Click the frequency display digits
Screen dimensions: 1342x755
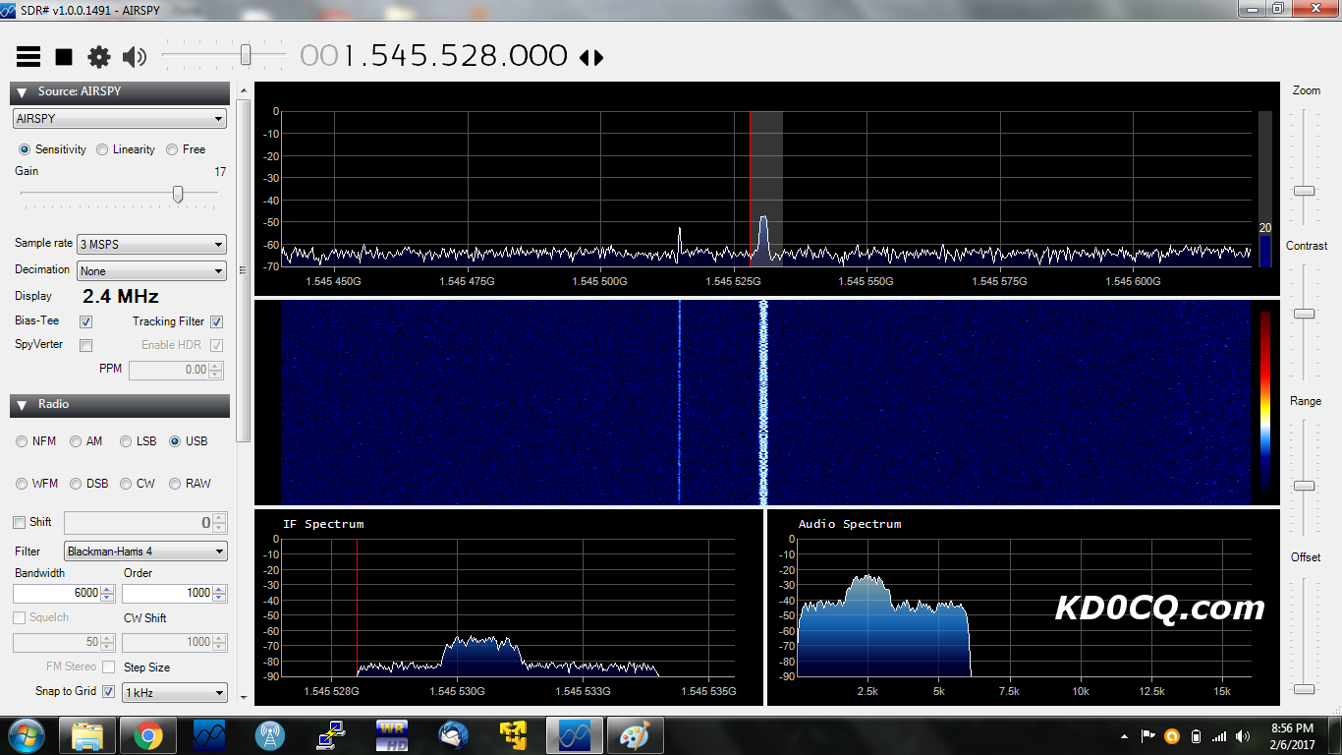point(433,56)
